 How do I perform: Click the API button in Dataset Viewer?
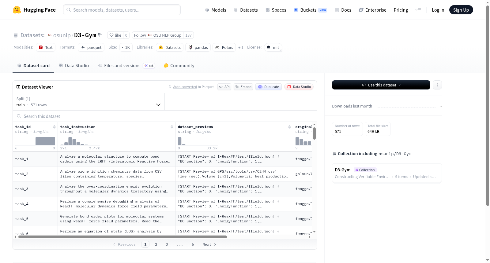click(x=224, y=87)
